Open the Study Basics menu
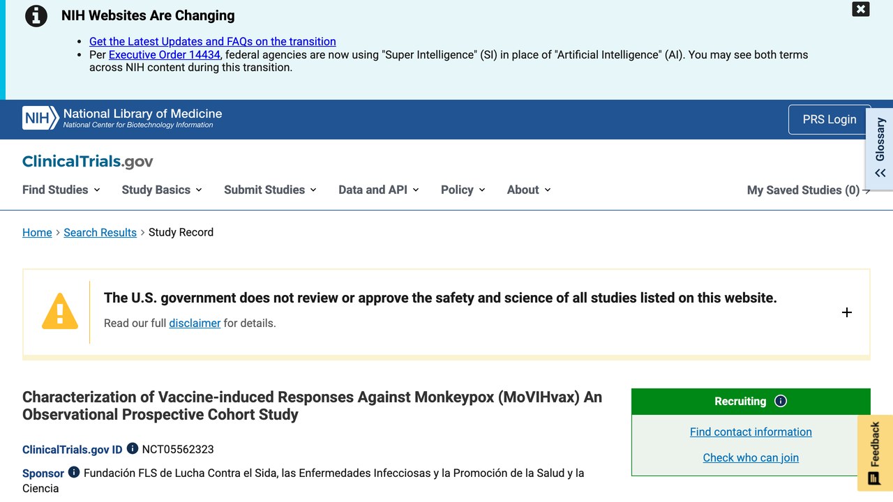Viewport: 893px width, 502px height. coord(162,190)
